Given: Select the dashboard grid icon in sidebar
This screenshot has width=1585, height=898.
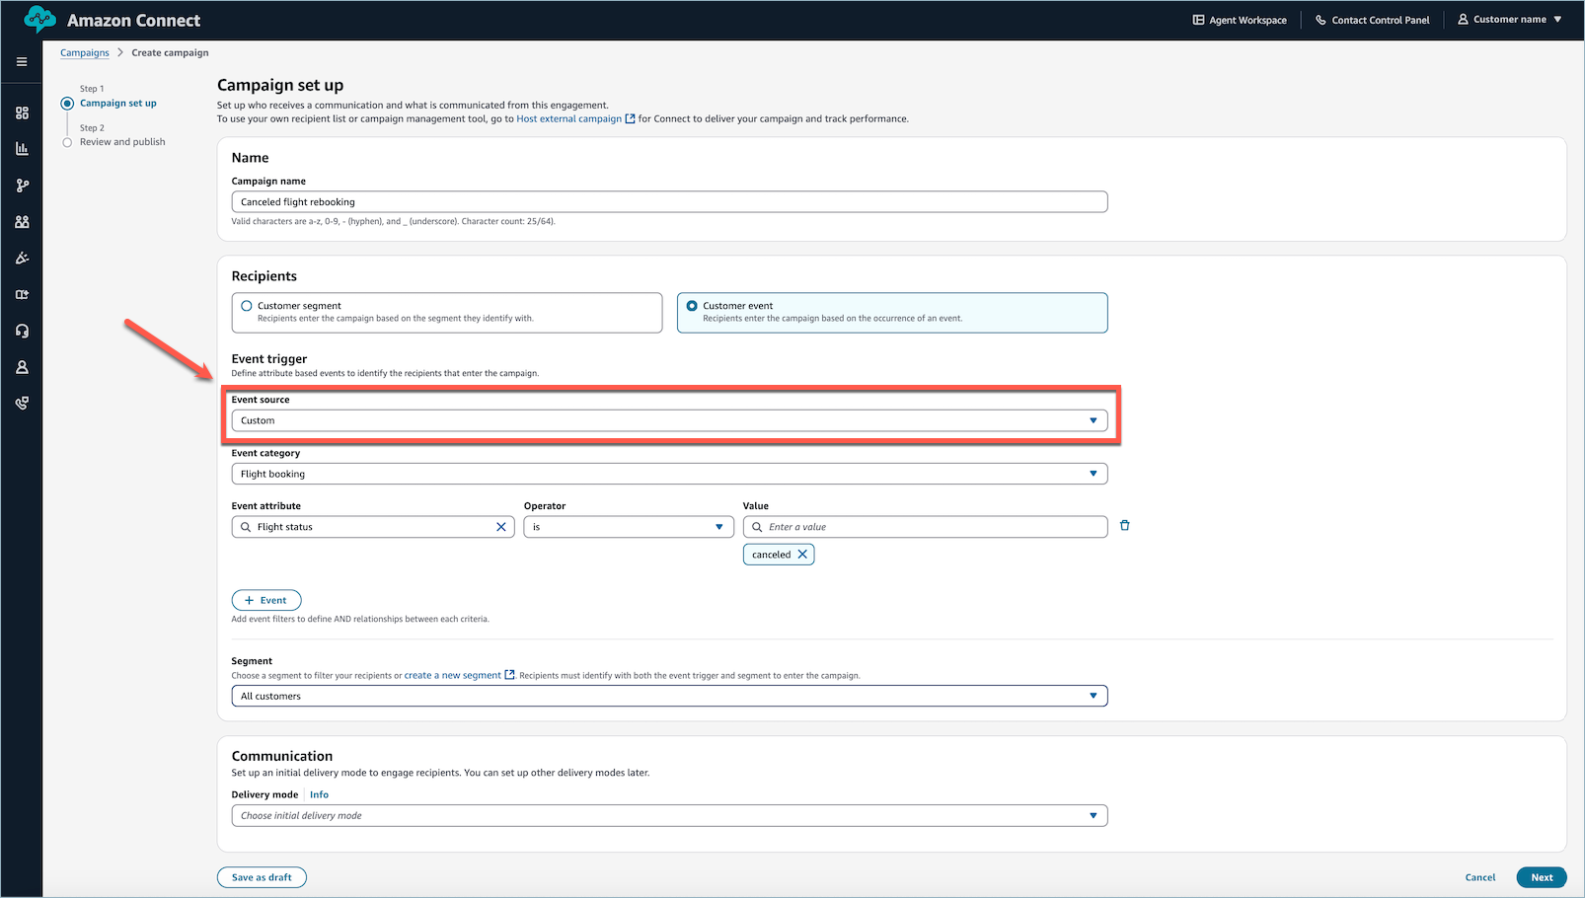Looking at the screenshot, I should pyautogui.click(x=22, y=112).
